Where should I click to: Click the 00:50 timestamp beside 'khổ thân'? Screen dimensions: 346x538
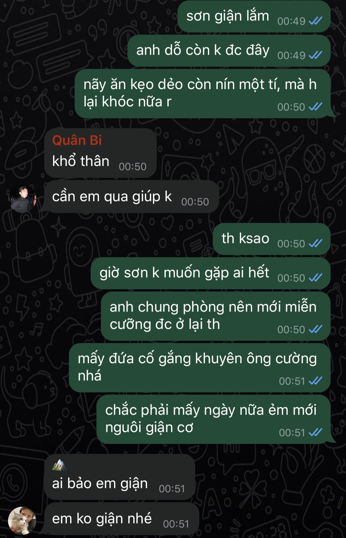coord(133,167)
